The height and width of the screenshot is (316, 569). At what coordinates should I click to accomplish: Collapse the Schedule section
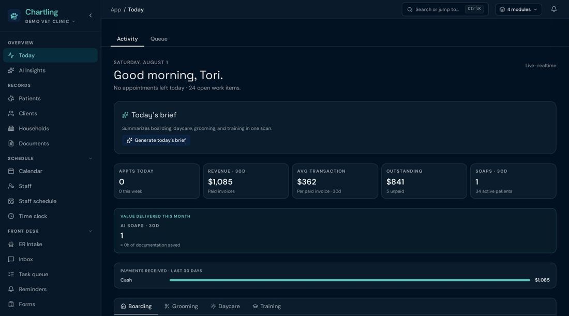91,159
